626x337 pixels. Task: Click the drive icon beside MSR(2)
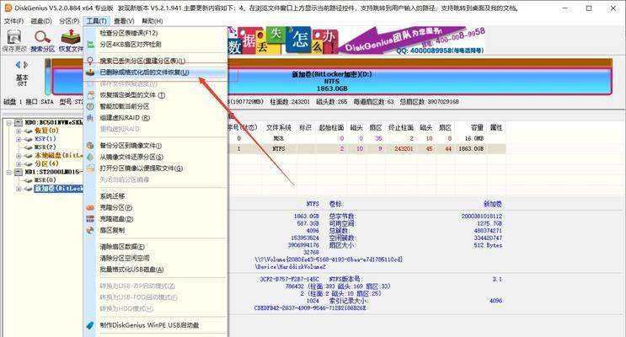coord(28,147)
